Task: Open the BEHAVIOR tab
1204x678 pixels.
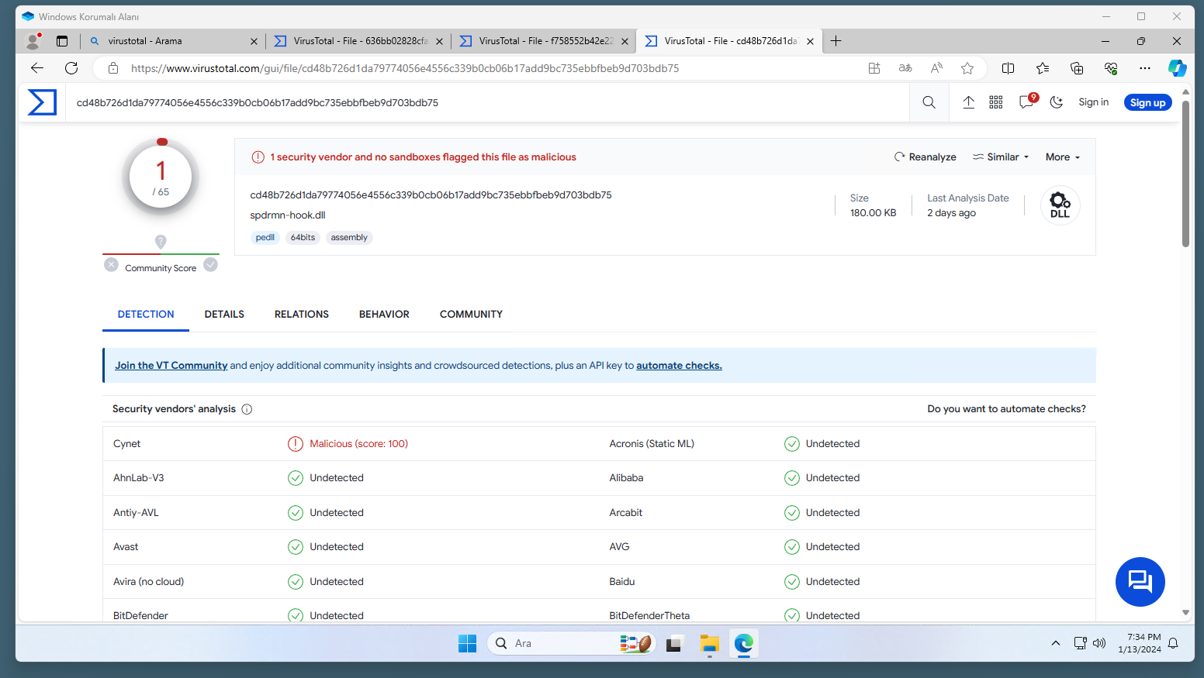Action: point(384,315)
